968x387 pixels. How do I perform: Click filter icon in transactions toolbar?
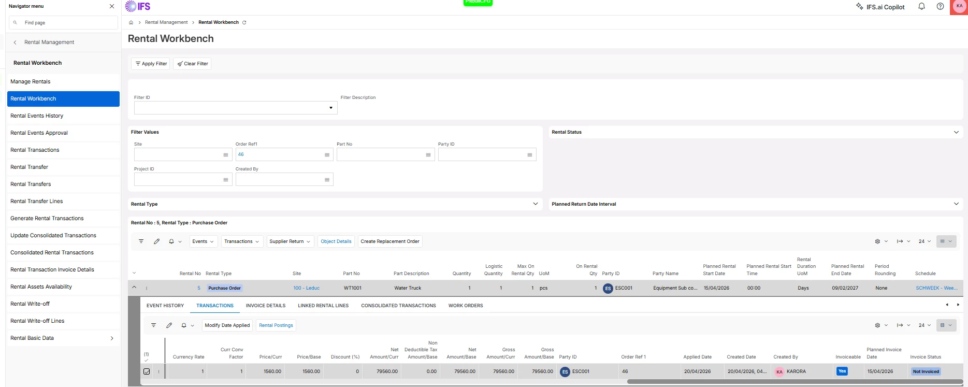[x=153, y=325]
